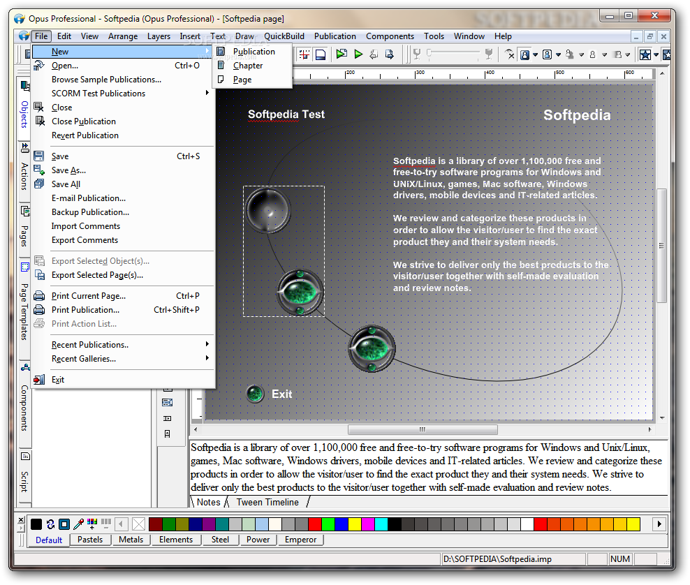Click the previous page arrow icon

click(x=374, y=54)
